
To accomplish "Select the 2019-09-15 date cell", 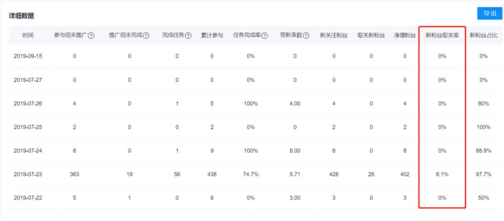I will (x=28, y=56).
